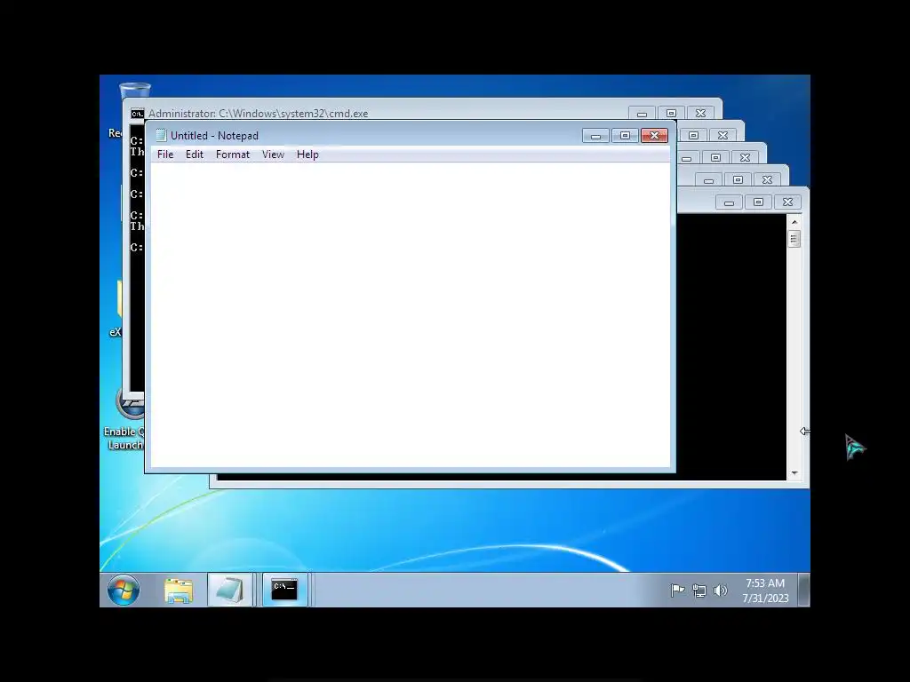
Task: Open Windows Explorer from the taskbar
Action: tap(178, 591)
